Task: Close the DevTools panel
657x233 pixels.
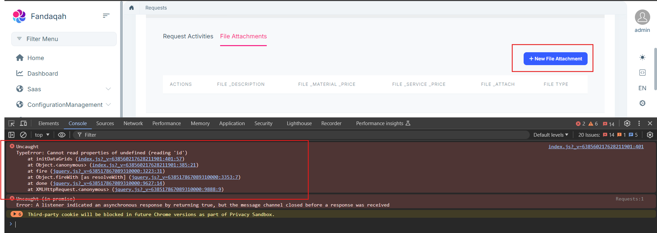Action: [650, 123]
